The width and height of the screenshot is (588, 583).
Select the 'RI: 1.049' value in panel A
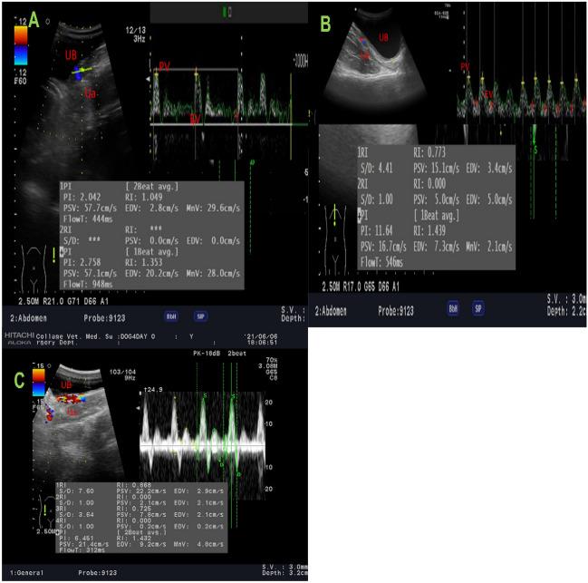[x=144, y=197]
